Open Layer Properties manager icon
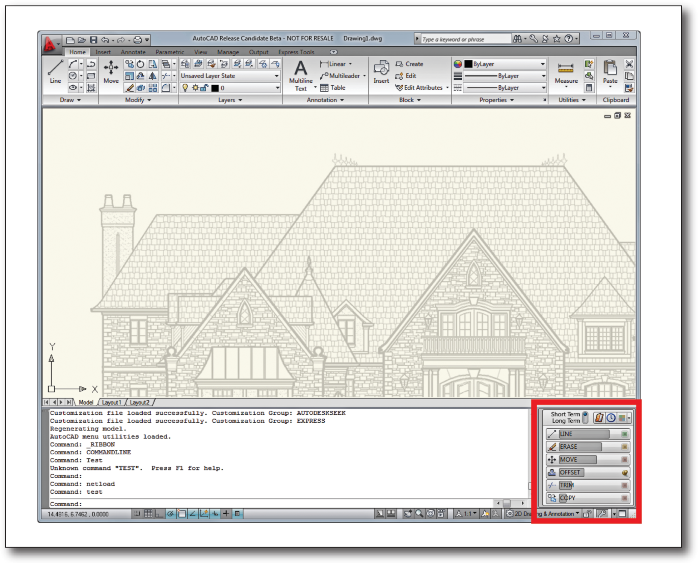The height and width of the screenshot is (563, 698). coord(185,64)
